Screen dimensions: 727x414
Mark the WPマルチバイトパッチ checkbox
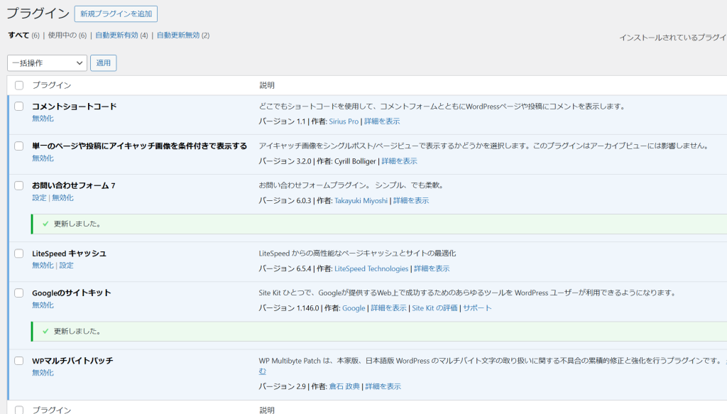(19, 361)
